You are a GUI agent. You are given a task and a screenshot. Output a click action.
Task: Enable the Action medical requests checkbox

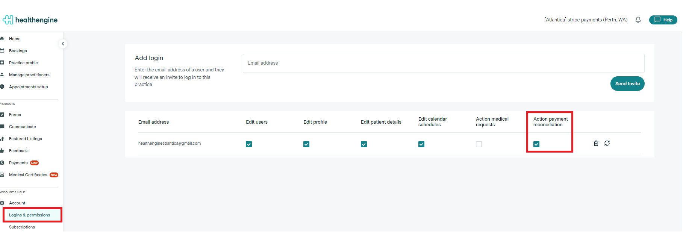click(479, 144)
